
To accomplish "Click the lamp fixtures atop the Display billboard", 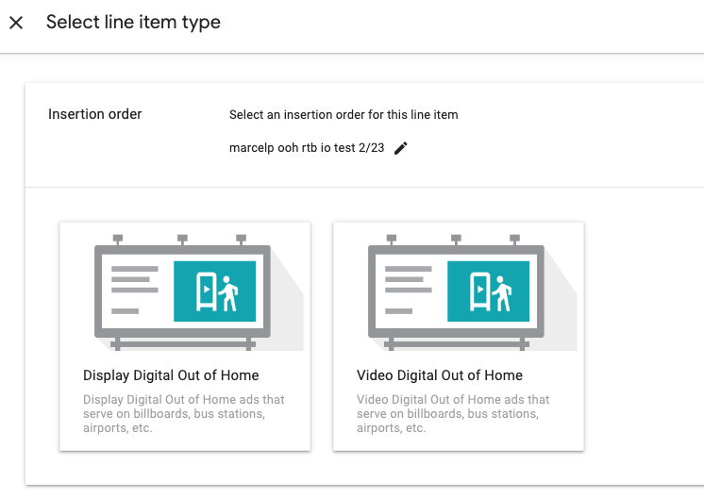I will 182,239.
